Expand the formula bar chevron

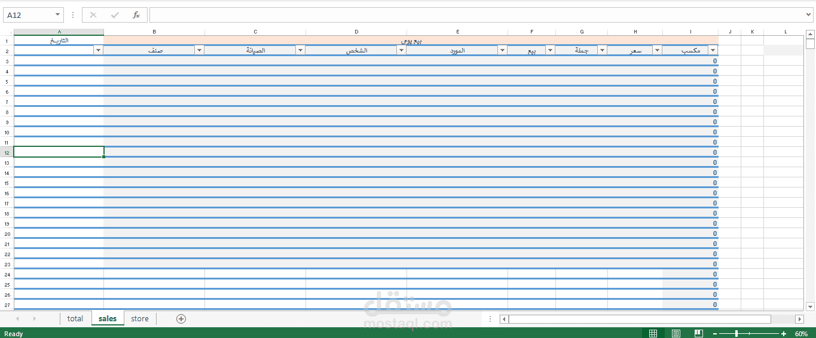[x=809, y=15]
